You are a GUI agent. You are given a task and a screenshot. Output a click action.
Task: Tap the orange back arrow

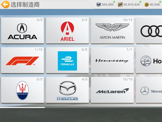click(5, 4)
